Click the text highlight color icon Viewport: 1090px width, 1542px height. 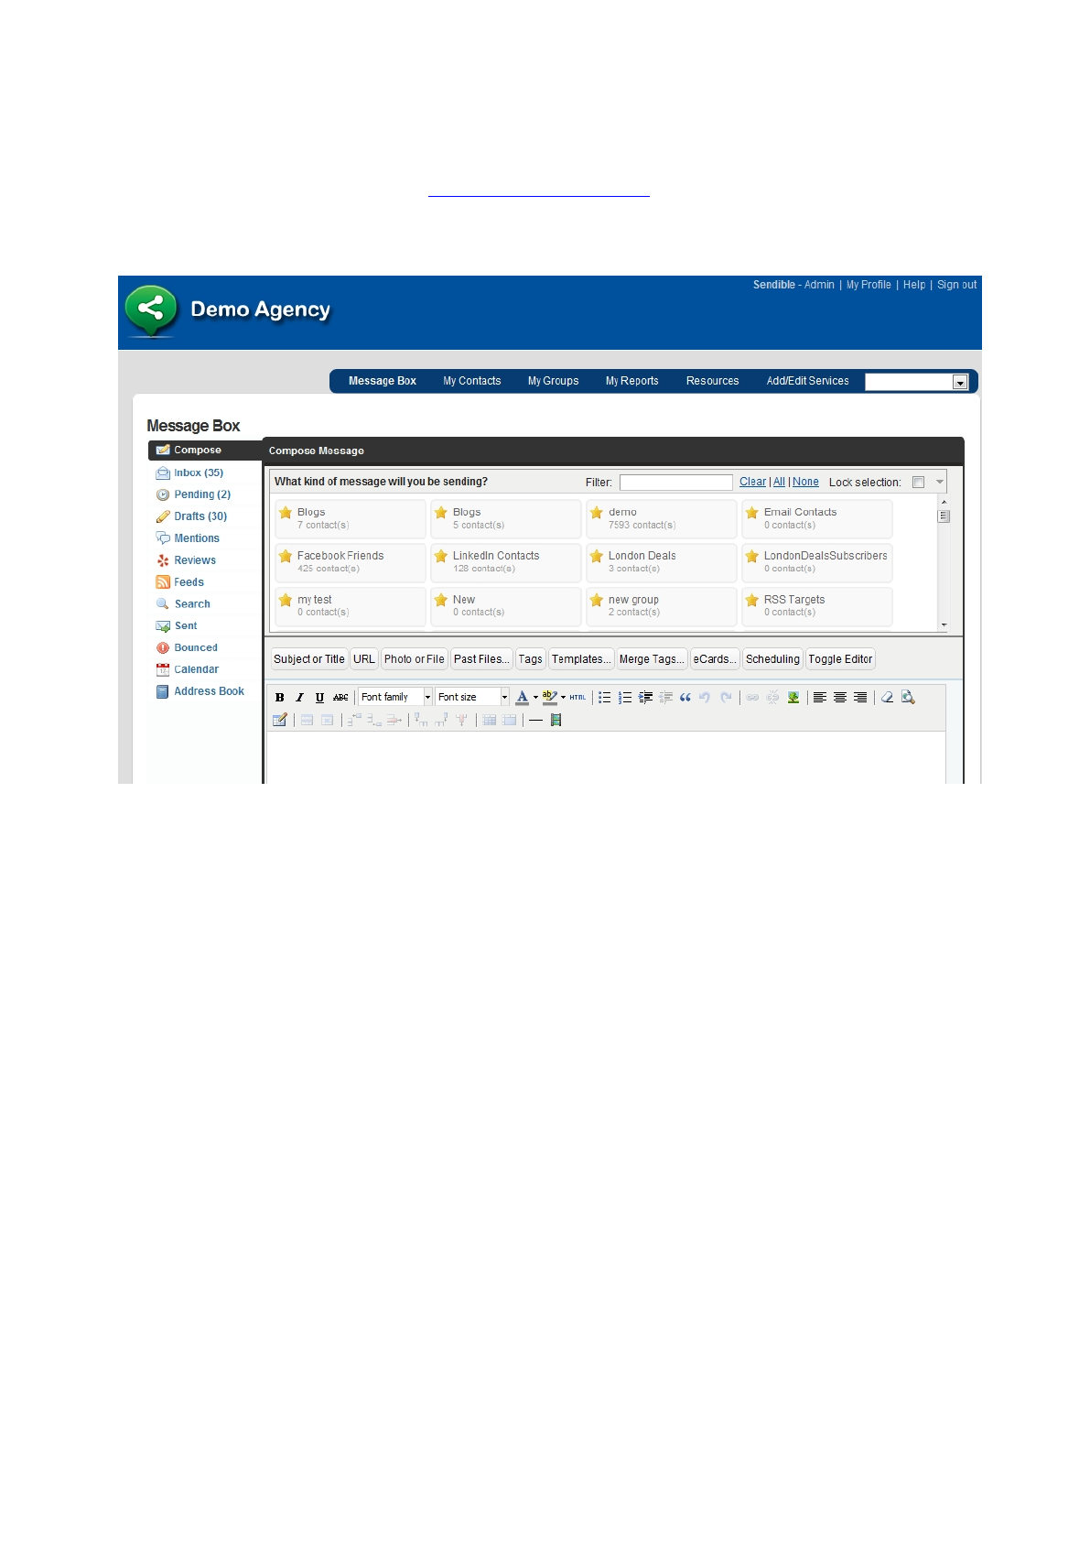(549, 698)
